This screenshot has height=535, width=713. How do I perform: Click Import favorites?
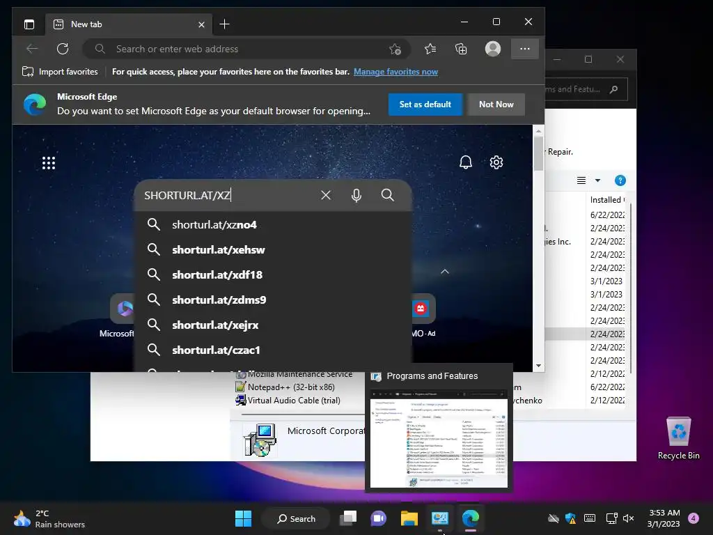pos(60,72)
